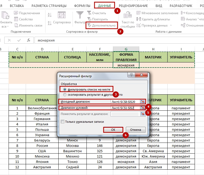The height and width of the screenshot is (175, 204).
Task: Click OK in Расширенный фильтр dialog
Action: tap(113, 130)
